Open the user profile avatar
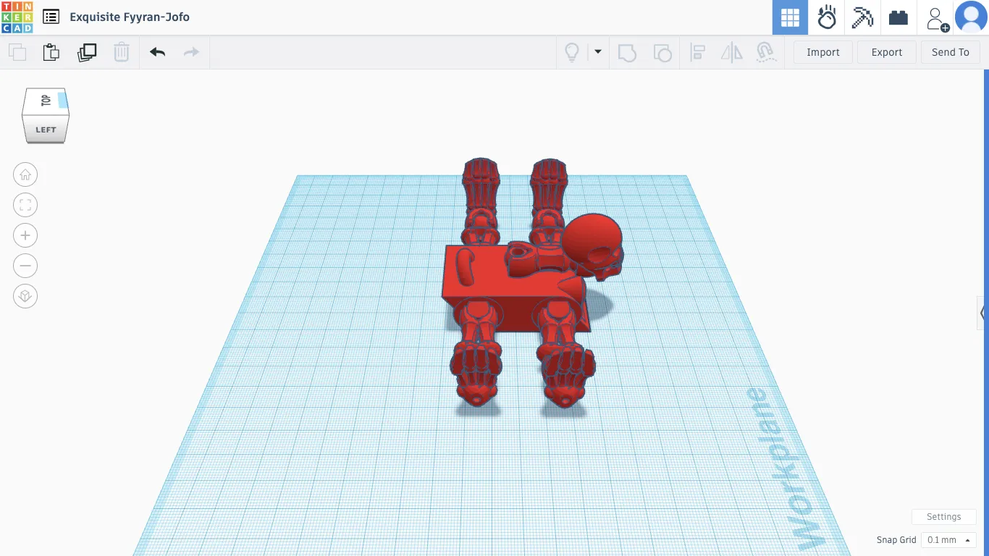989x556 pixels. click(971, 17)
